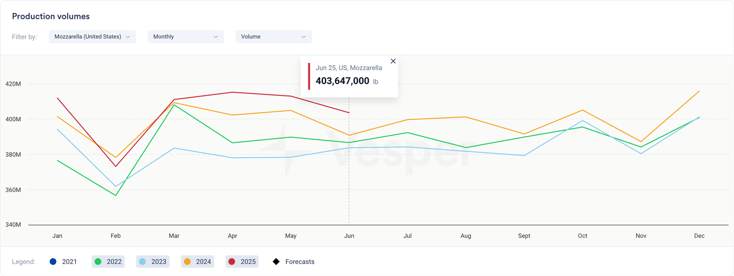This screenshot has height=276, width=734.
Task: Click the Jun label on x-axis
Action: click(x=349, y=236)
